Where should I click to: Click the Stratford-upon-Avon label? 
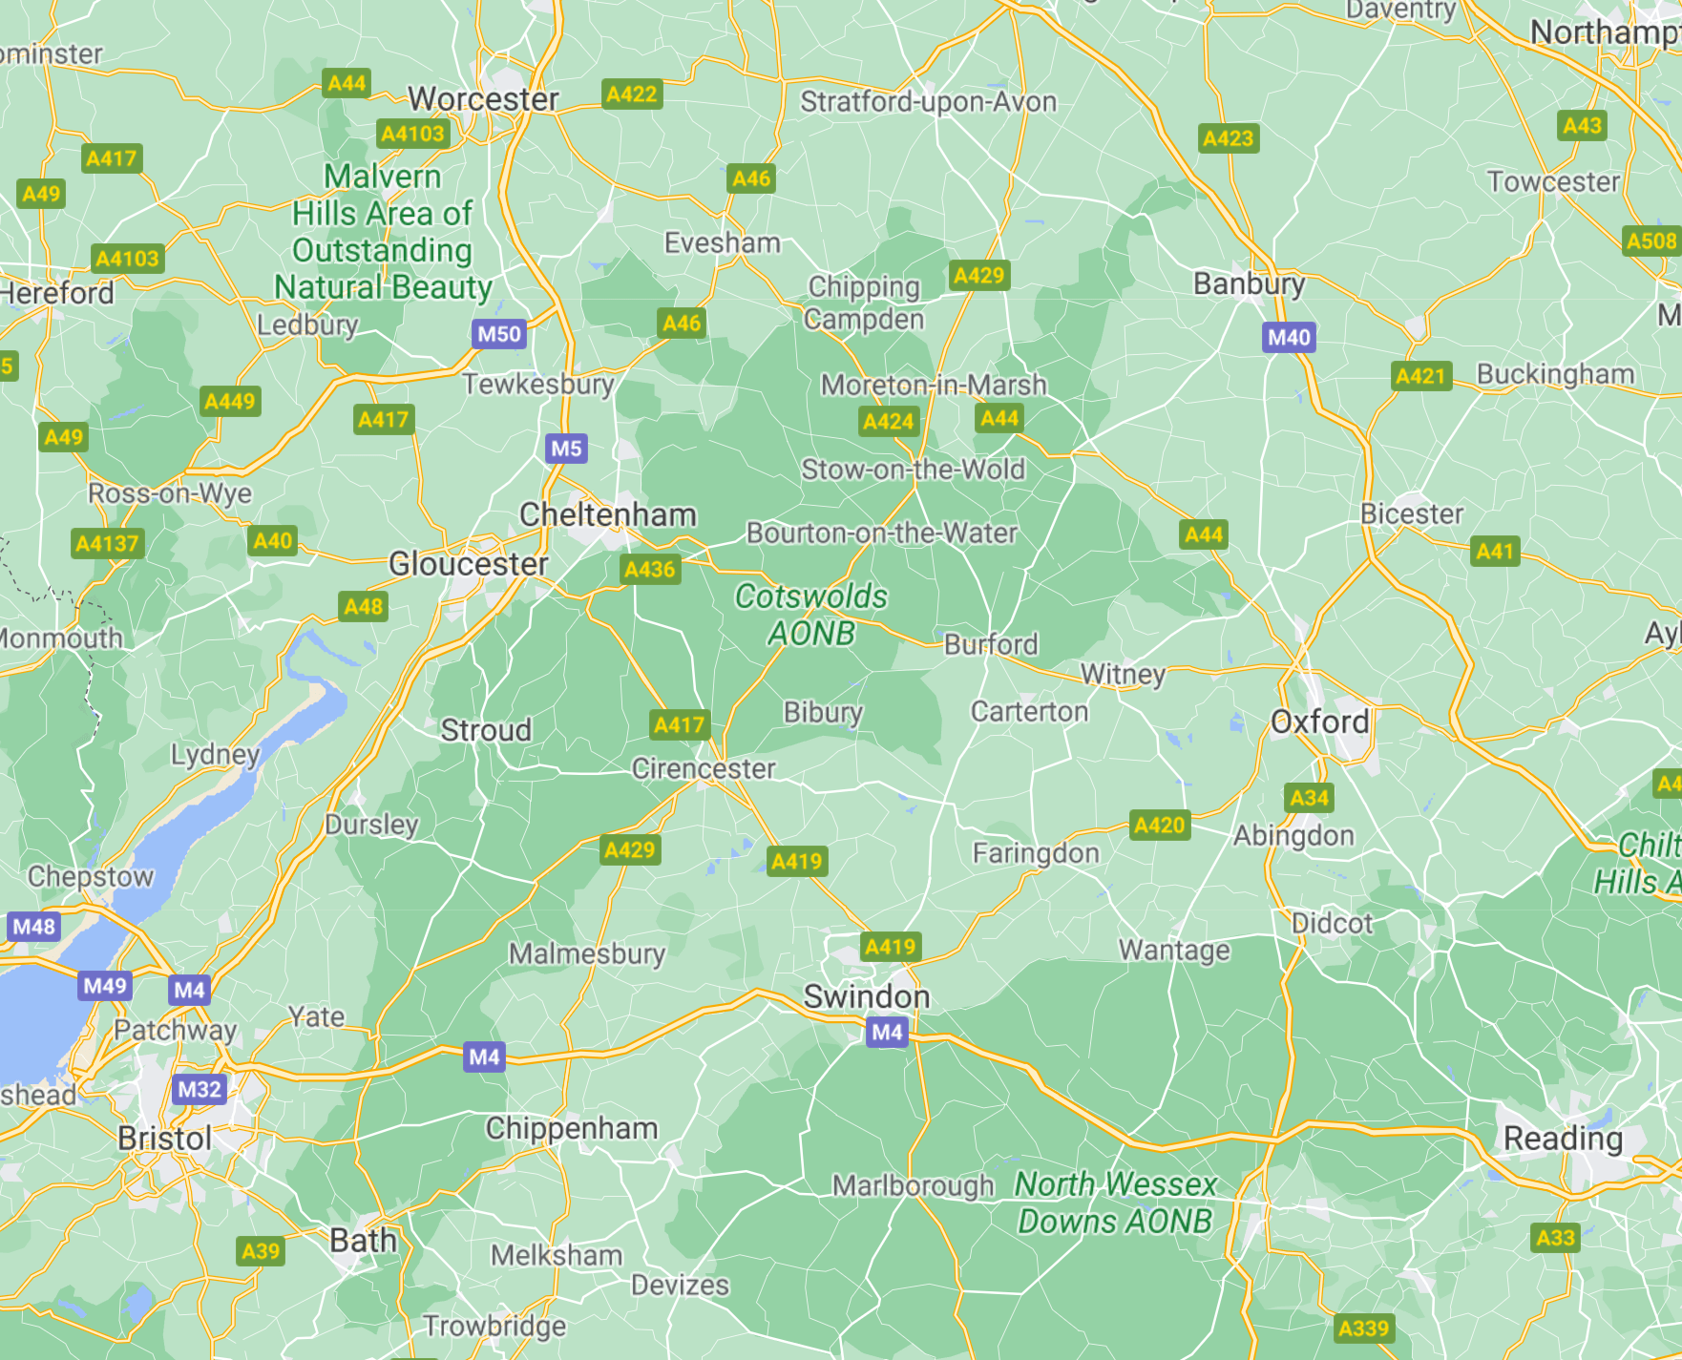[929, 102]
